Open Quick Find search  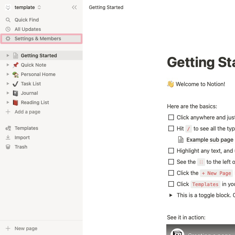click(x=41, y=20)
